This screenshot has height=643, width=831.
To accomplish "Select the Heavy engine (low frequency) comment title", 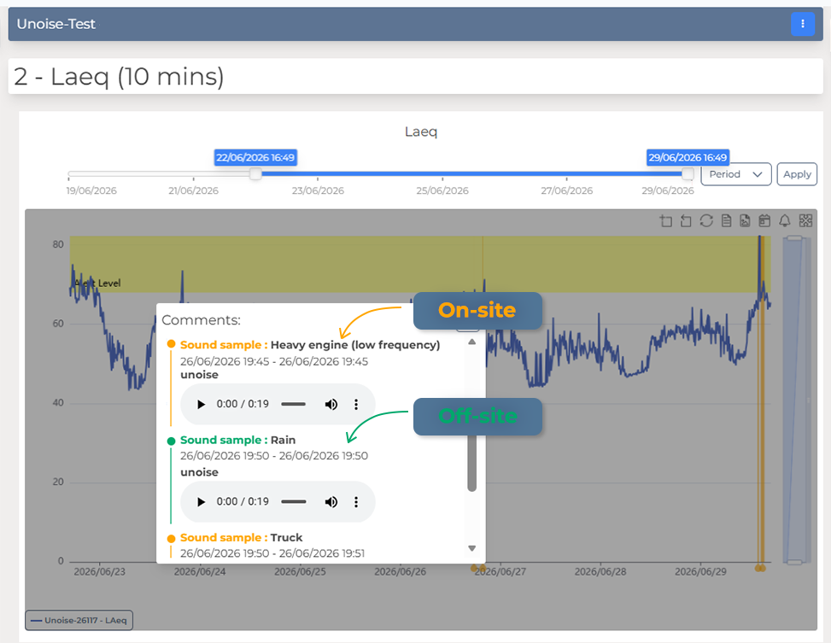I will pos(355,345).
